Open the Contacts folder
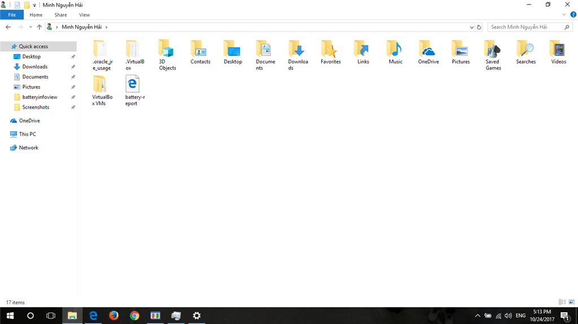 click(200, 52)
